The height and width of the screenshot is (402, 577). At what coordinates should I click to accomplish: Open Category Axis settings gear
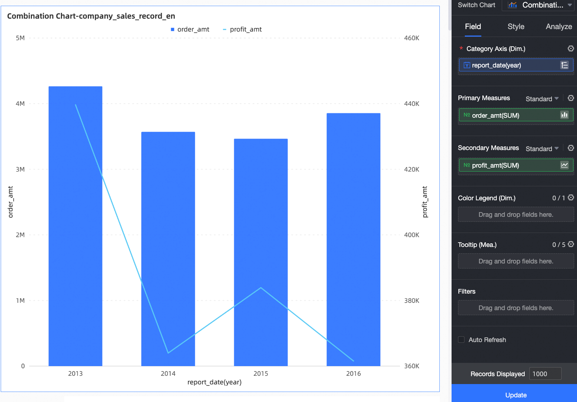(x=571, y=48)
